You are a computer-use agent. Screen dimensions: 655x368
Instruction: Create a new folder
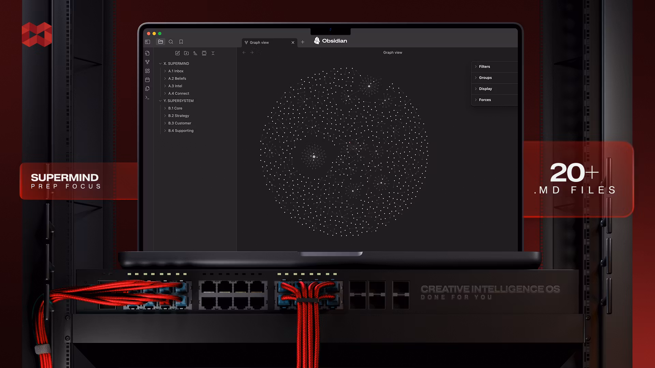tap(186, 53)
